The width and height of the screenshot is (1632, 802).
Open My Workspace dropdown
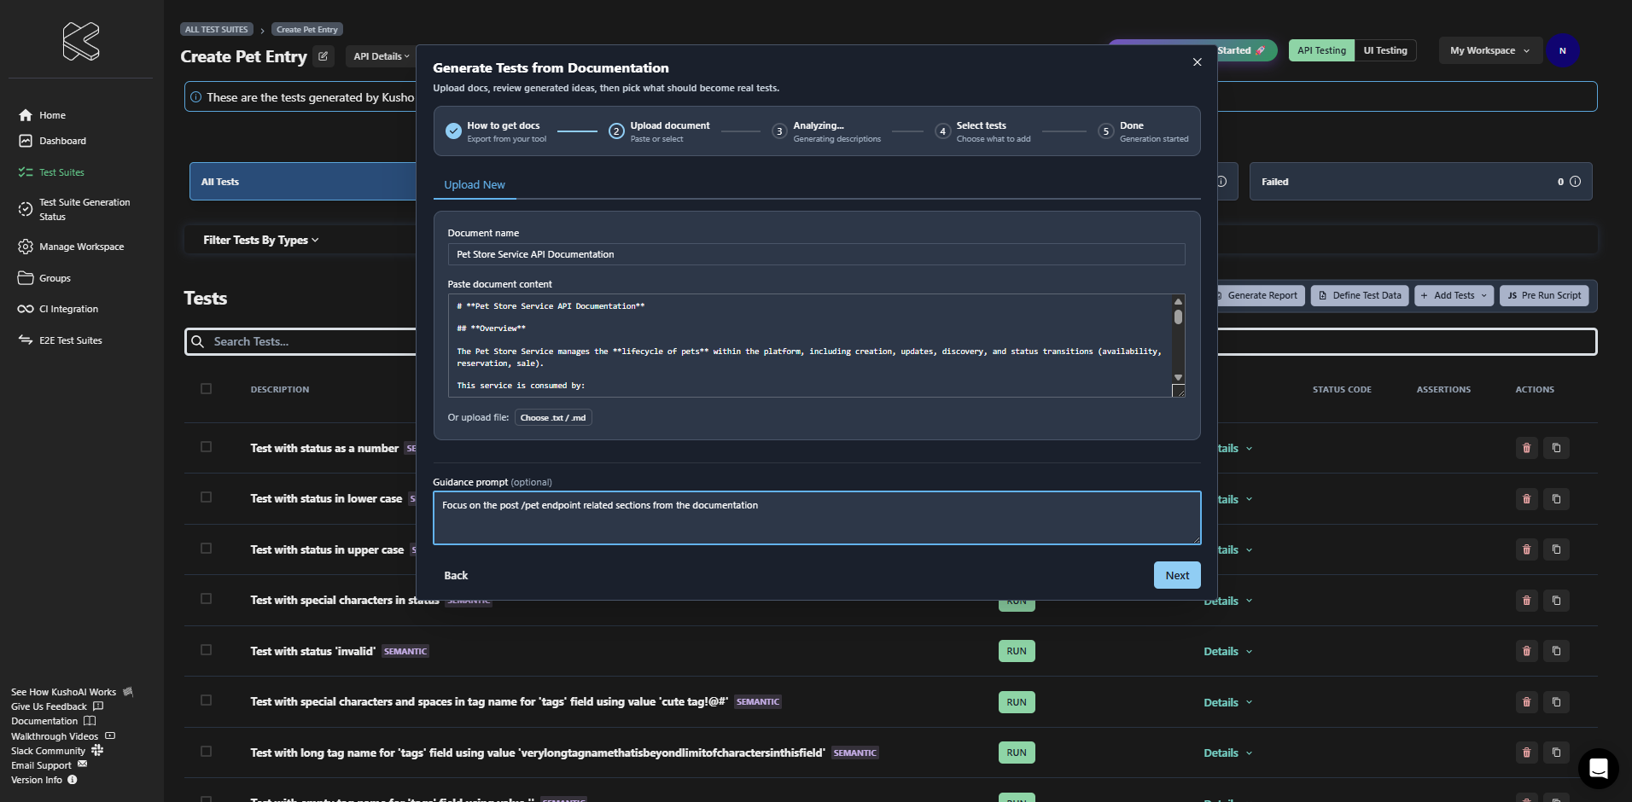1489,51
